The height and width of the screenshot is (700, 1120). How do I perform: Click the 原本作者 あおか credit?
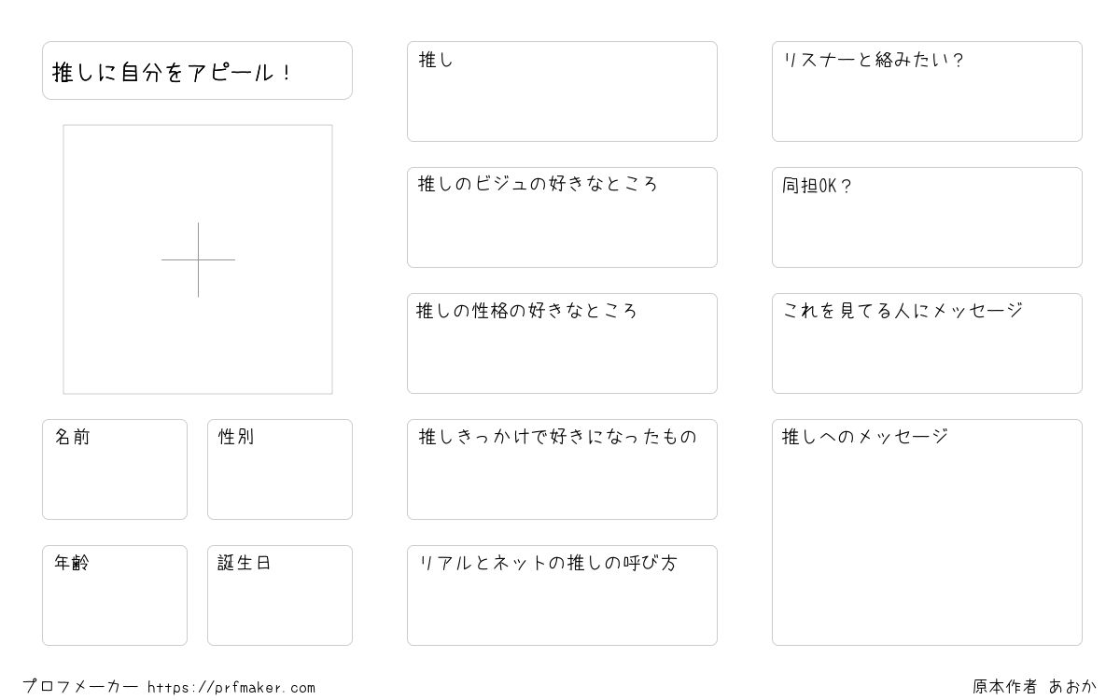(1034, 687)
